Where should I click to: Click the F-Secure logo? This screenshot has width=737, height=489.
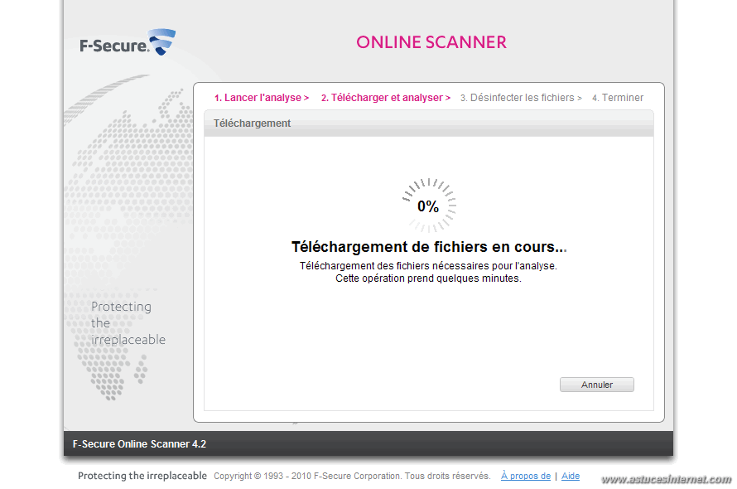(x=128, y=43)
